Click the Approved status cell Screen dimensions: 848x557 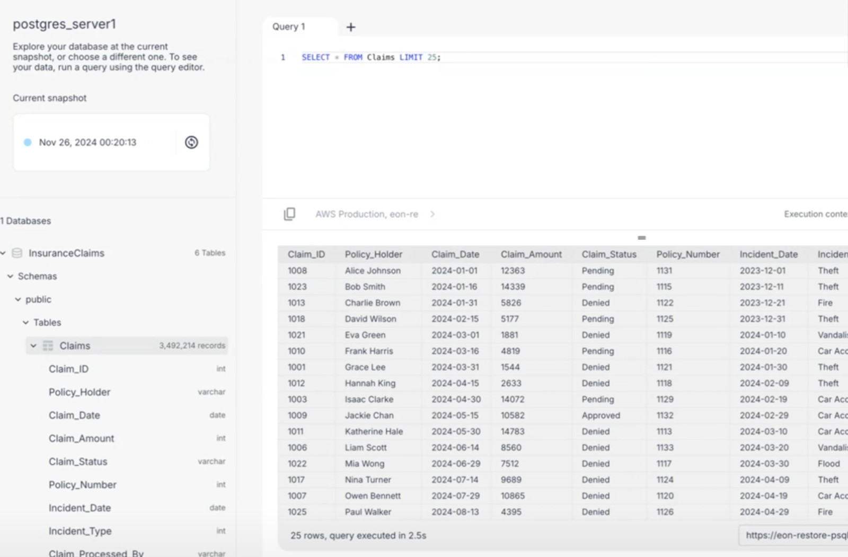pyautogui.click(x=601, y=415)
